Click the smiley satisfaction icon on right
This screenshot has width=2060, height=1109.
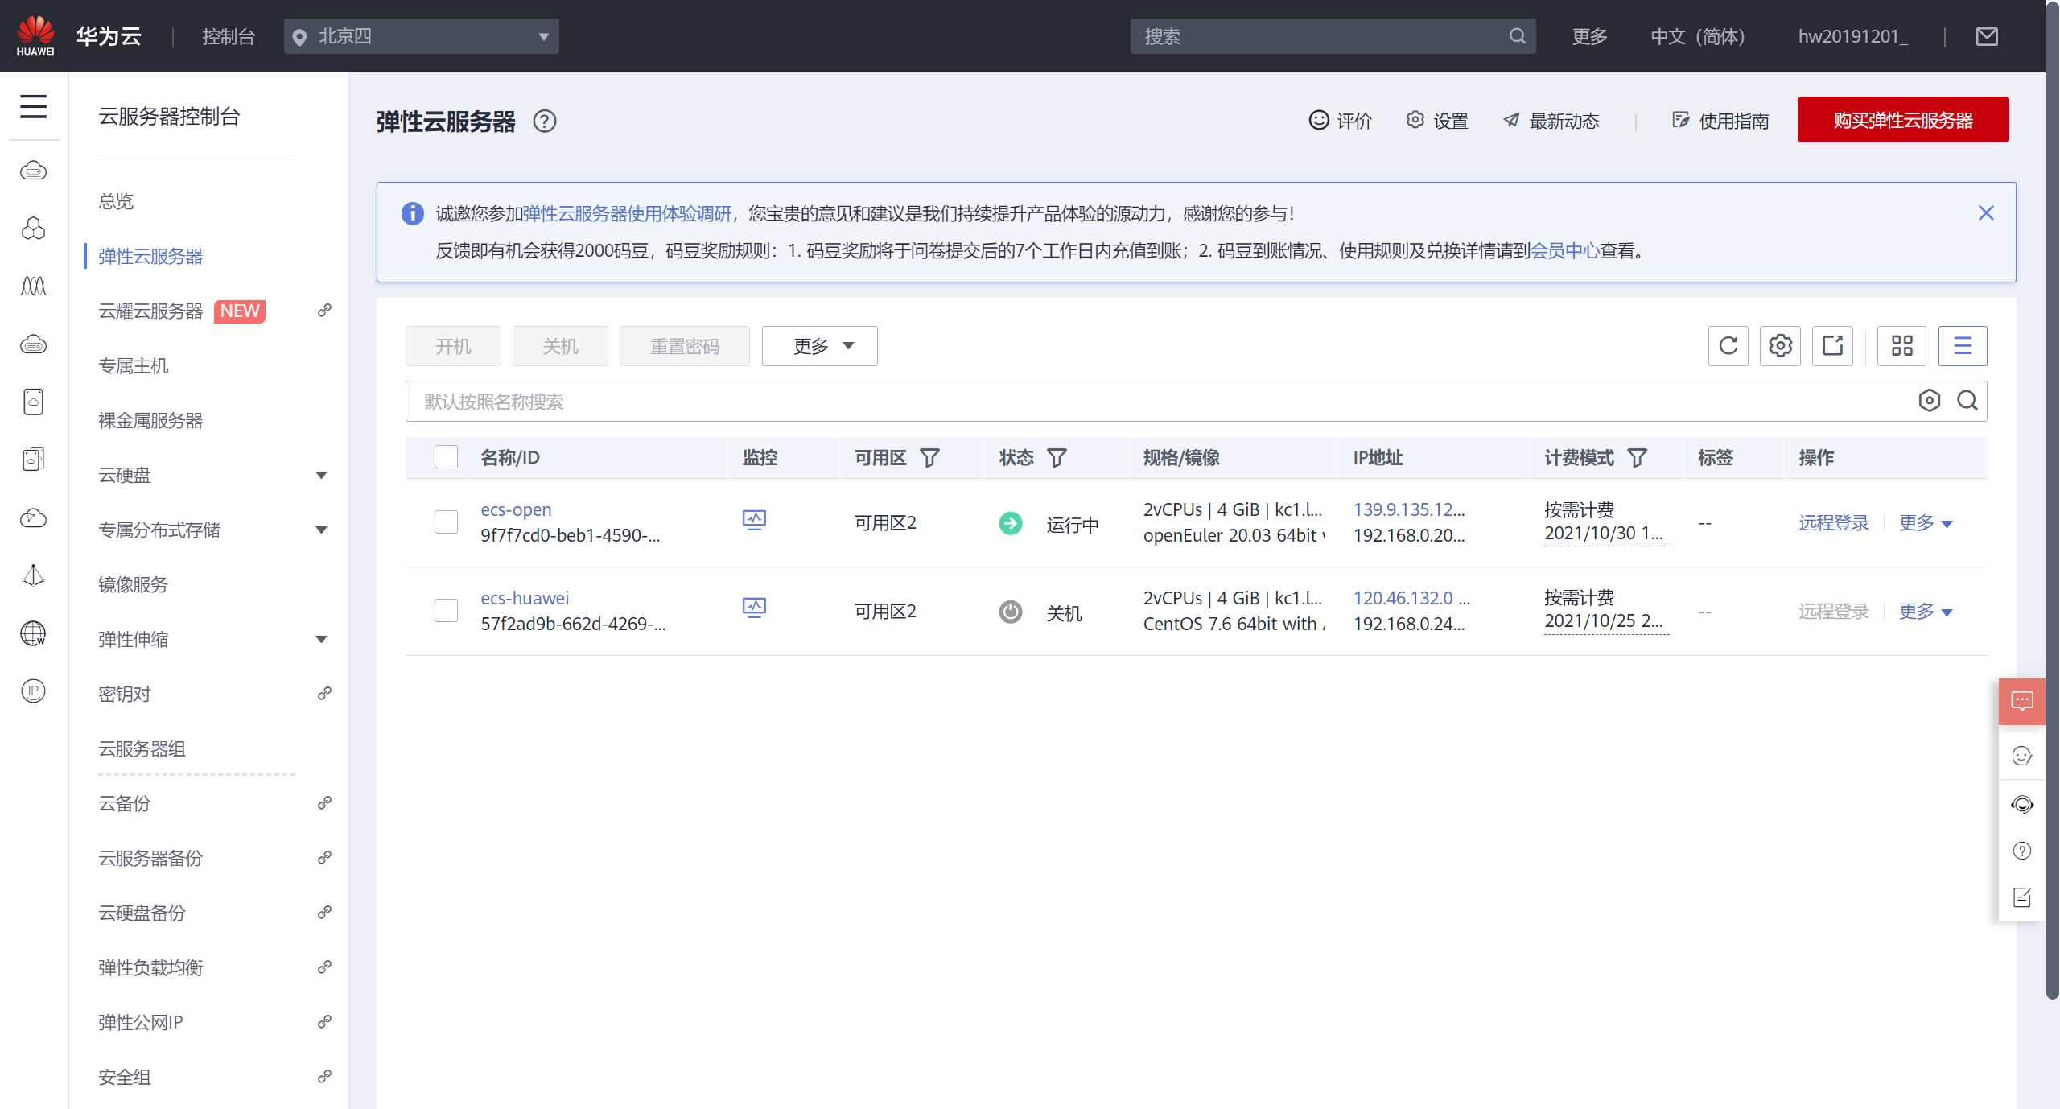tap(2022, 756)
